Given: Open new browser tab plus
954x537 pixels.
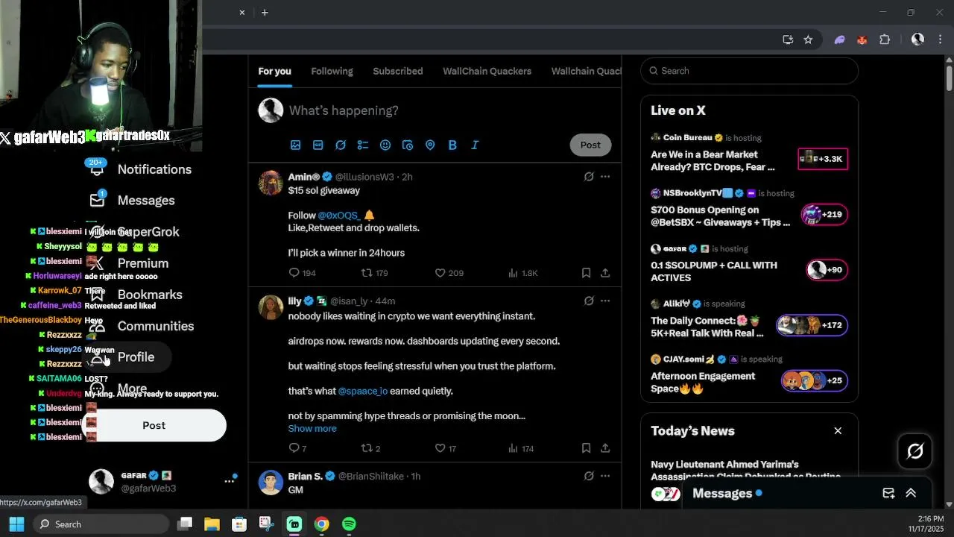Looking at the screenshot, I should point(265,13).
